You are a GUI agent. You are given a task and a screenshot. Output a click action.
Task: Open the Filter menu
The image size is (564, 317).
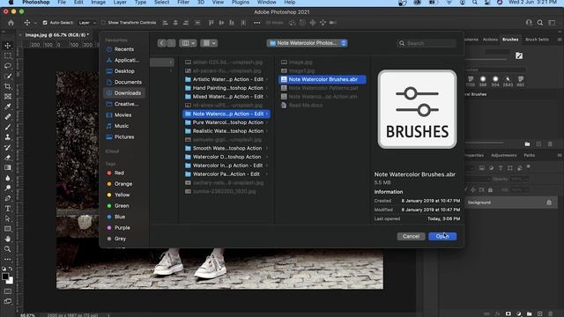coord(183,3)
